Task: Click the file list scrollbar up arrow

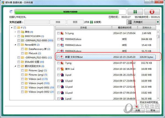Action: pyautogui.click(x=158, y=32)
